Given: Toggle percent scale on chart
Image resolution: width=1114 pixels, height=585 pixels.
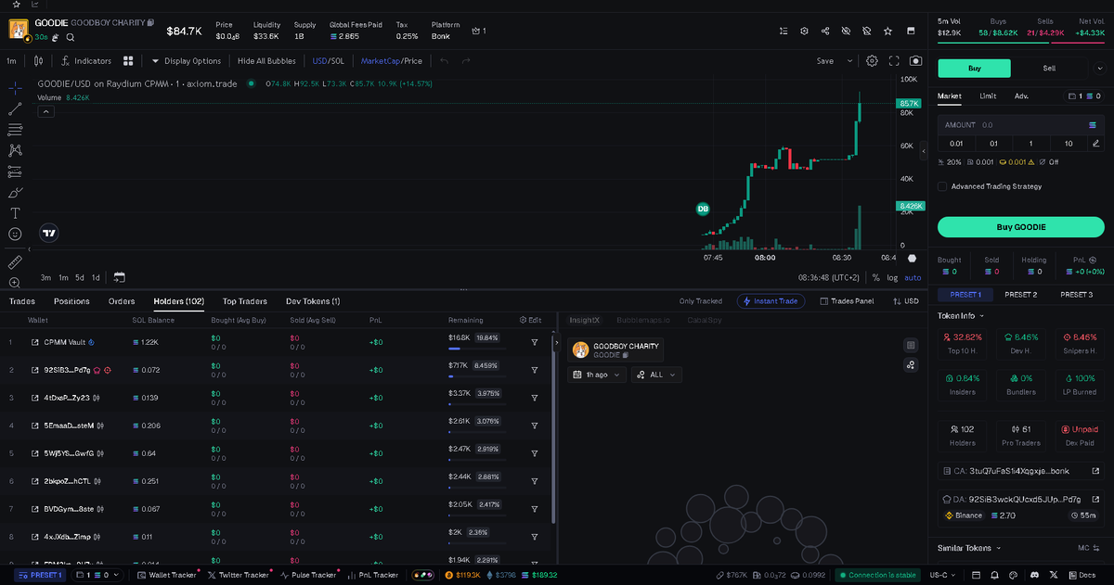Looking at the screenshot, I should pyautogui.click(x=875, y=277).
